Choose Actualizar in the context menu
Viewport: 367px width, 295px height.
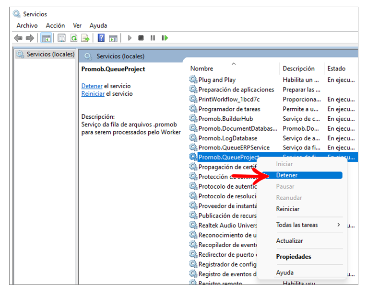[290, 240]
